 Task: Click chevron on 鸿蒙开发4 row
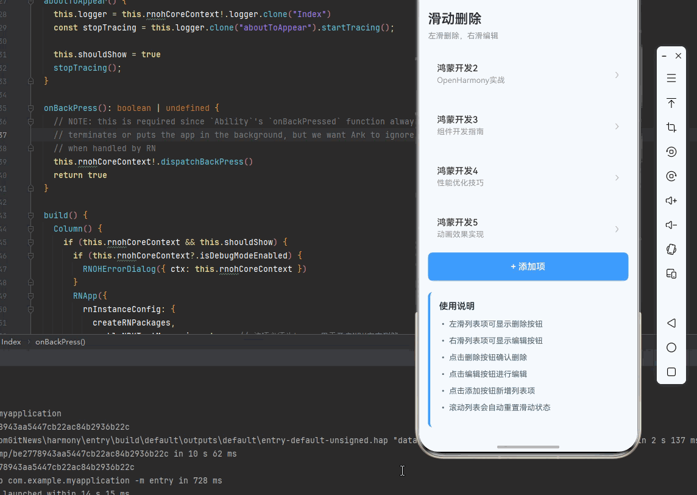(x=617, y=177)
